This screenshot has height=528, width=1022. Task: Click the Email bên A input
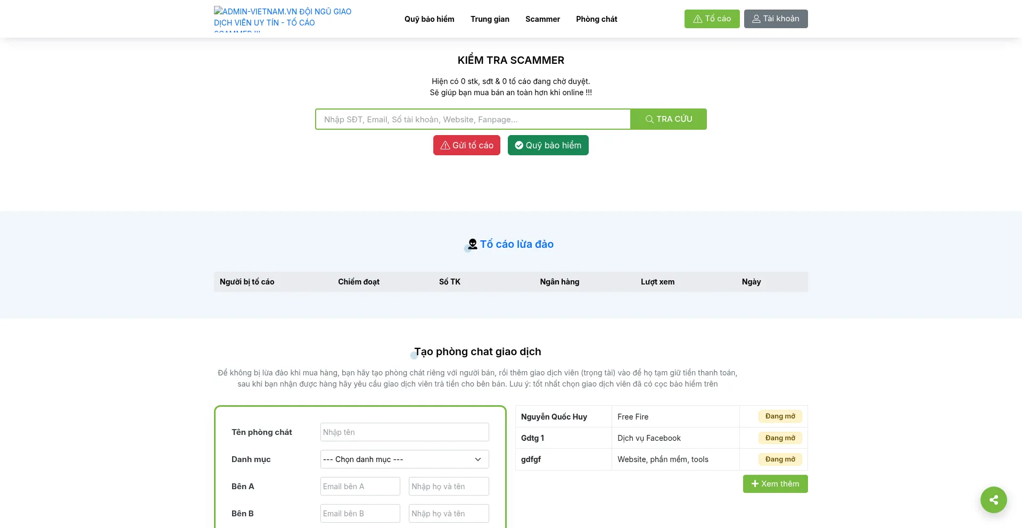click(360, 487)
